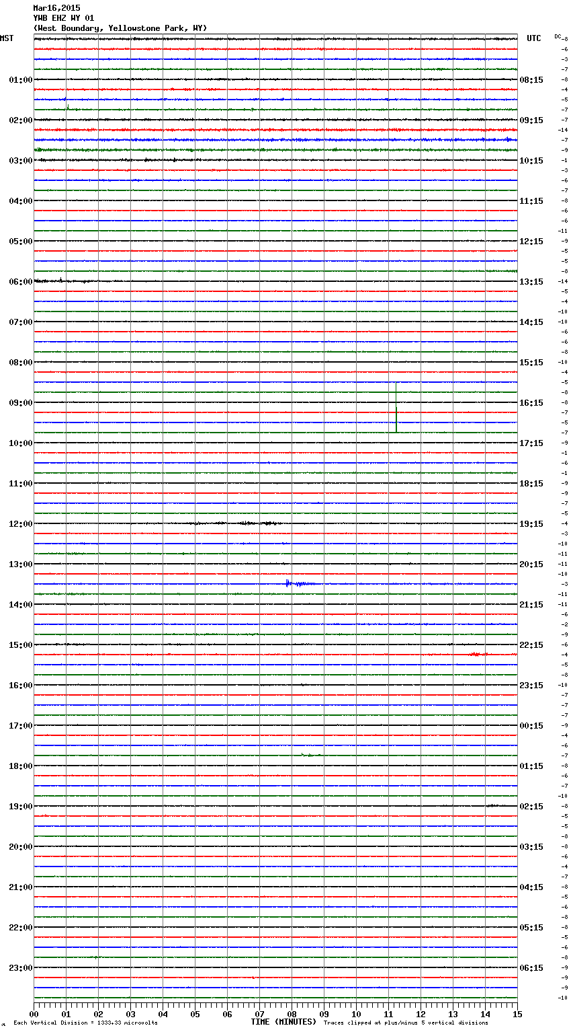
Task: Select the 01:00 MST time label
Action: (x=21, y=80)
